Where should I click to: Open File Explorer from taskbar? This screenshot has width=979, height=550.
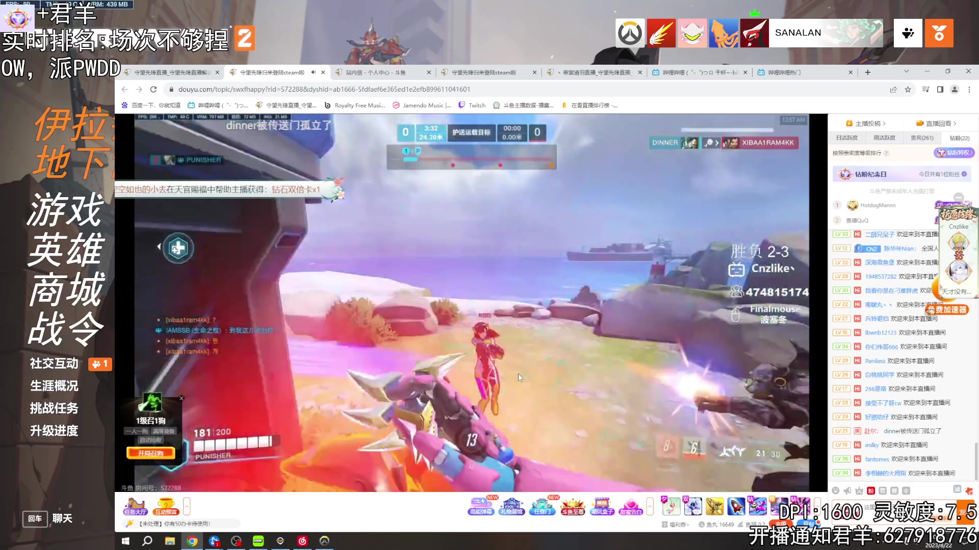[x=170, y=541]
